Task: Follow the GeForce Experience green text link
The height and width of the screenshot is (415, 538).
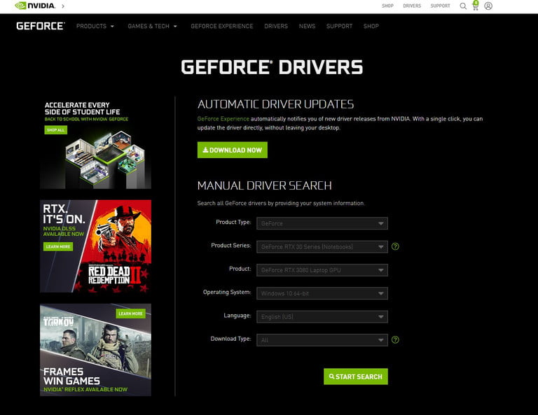Action: [x=223, y=119]
